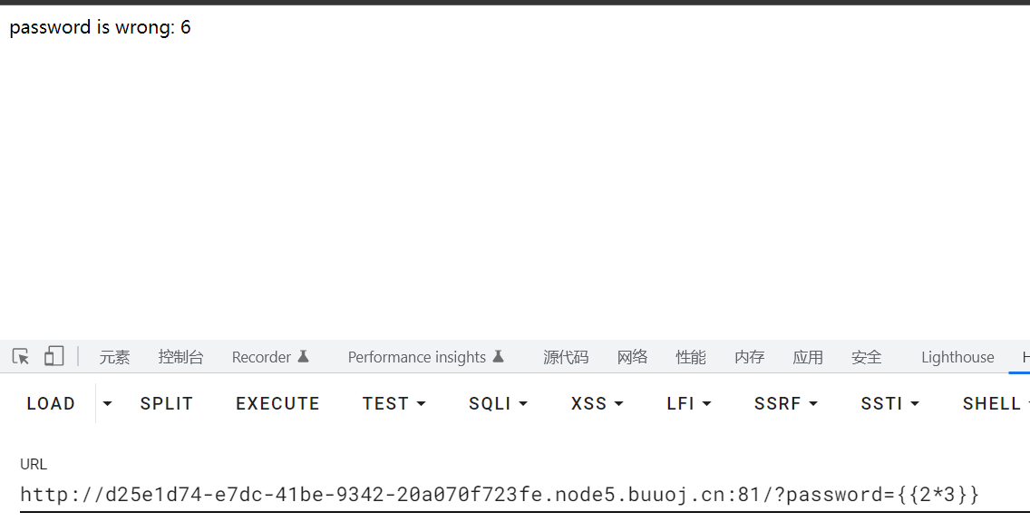The height and width of the screenshot is (531, 1030).
Task: Click the LOAD button
Action: pyautogui.click(x=51, y=403)
